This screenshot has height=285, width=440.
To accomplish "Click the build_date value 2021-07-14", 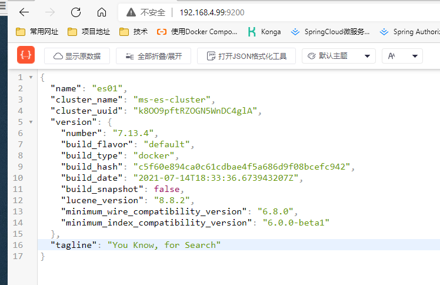I will pyautogui.click(x=216, y=178).
